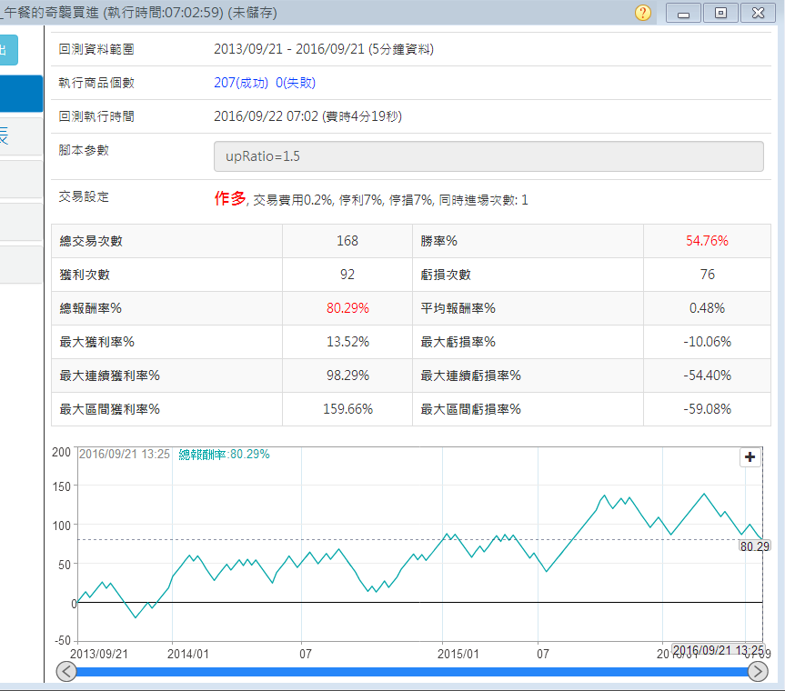Switch to the sidebar tab ending in 表
The image size is (785, 691).
pos(20,136)
